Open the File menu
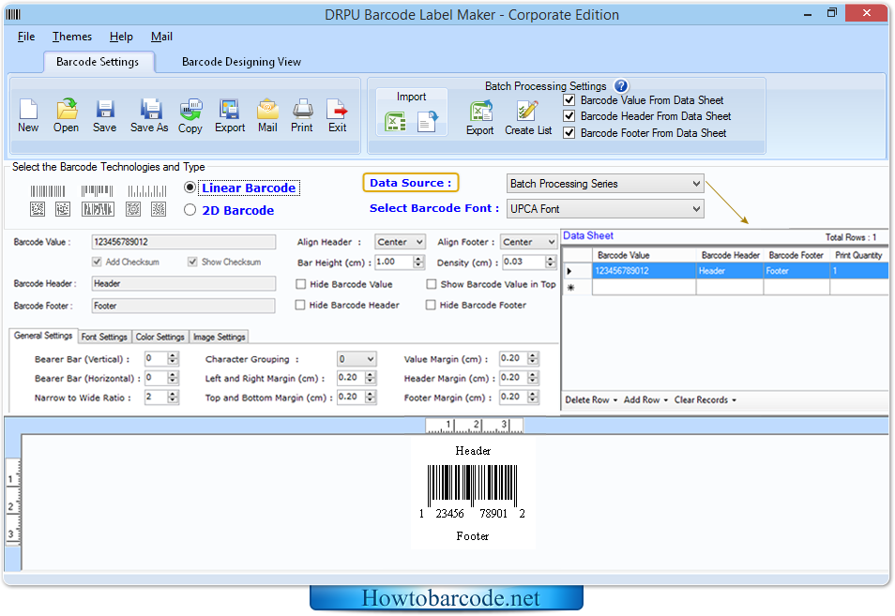 pos(26,37)
